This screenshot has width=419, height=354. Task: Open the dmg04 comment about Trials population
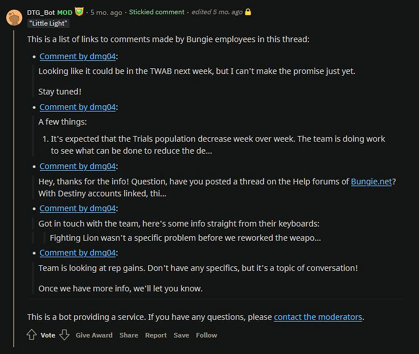tap(77, 107)
